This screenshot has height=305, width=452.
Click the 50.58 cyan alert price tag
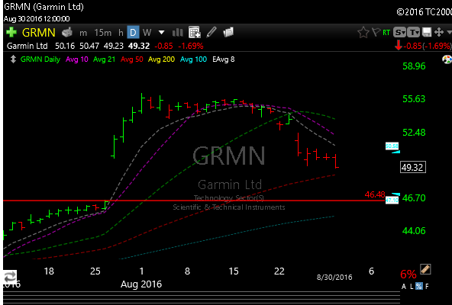(x=392, y=146)
